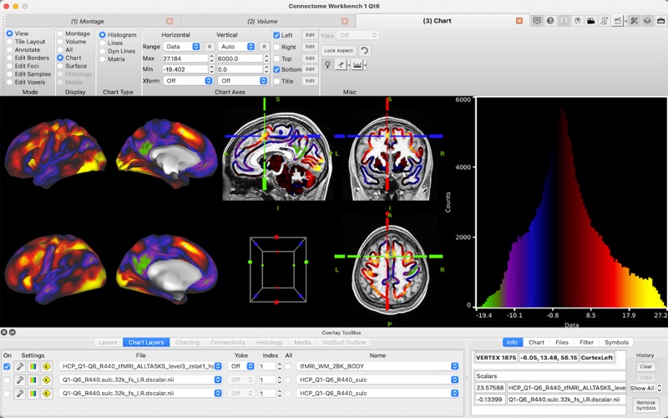Open Horizontal Range Data dropdown
668x418 pixels.
[x=181, y=47]
